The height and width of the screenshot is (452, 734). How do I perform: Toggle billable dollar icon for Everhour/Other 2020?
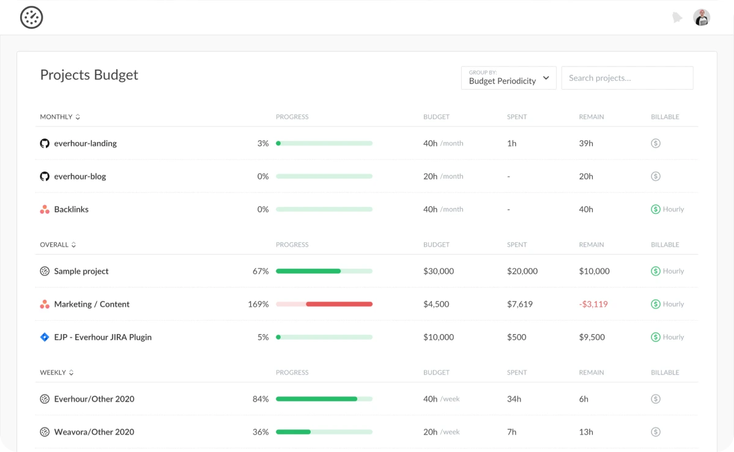[x=656, y=399]
